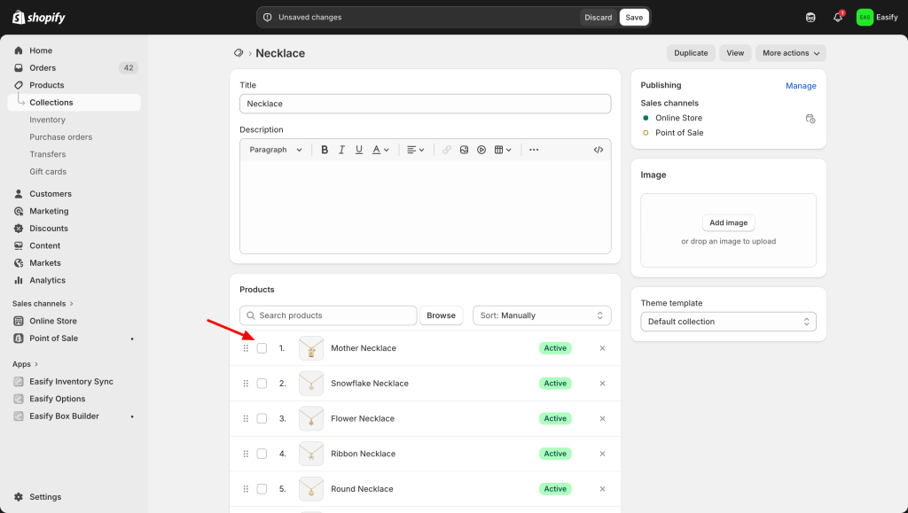This screenshot has width=908, height=513.
Task: Click the Bold formatting icon
Action: [325, 150]
